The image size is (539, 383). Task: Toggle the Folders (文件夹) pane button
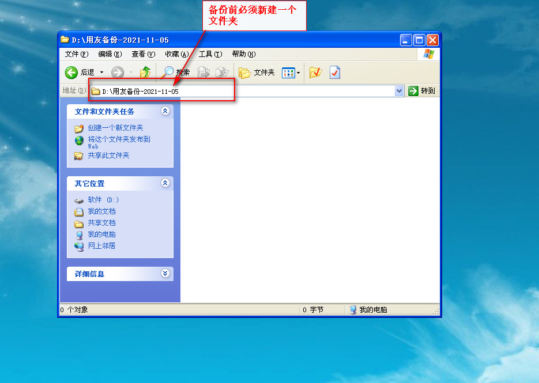(x=257, y=73)
